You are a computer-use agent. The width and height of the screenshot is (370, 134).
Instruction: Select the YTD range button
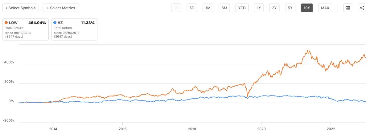click(242, 8)
